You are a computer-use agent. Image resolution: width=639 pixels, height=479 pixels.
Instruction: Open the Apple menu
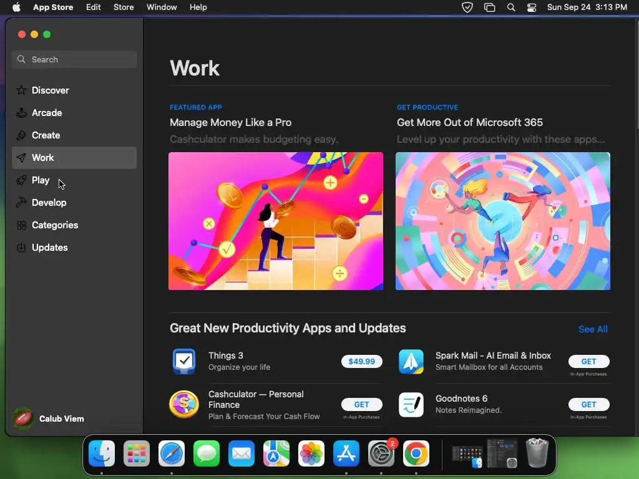(x=16, y=7)
